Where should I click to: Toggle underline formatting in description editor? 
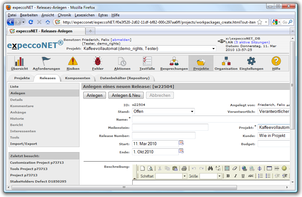[243, 176]
